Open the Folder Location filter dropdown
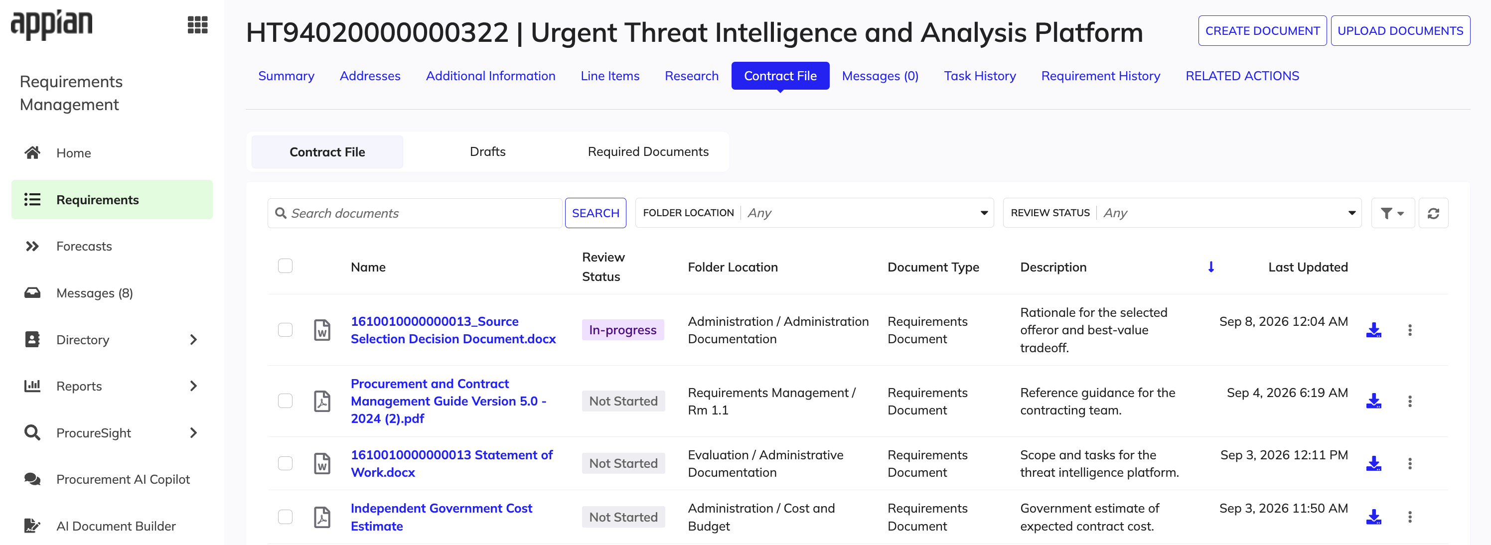Image resolution: width=1491 pixels, height=545 pixels. click(814, 213)
